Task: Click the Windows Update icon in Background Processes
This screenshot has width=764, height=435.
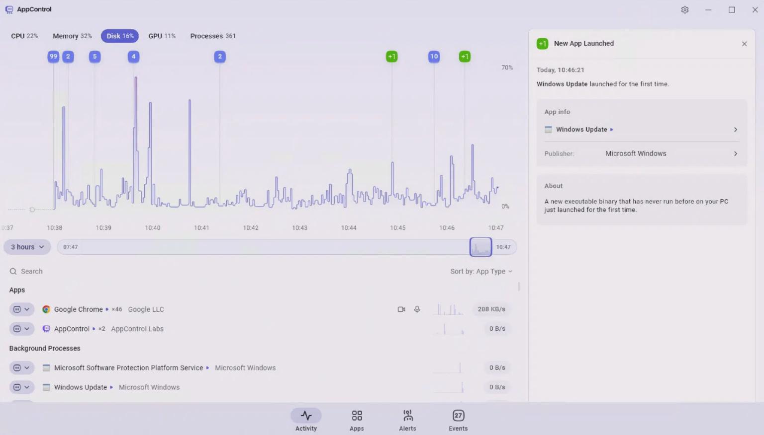Action: 46,387
